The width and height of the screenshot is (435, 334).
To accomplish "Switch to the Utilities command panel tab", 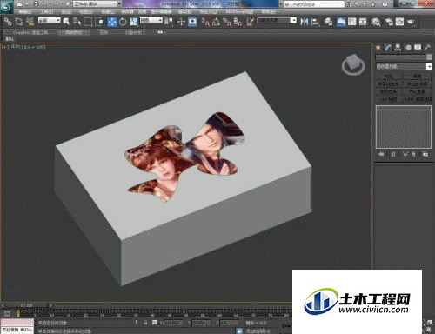I will [x=427, y=48].
